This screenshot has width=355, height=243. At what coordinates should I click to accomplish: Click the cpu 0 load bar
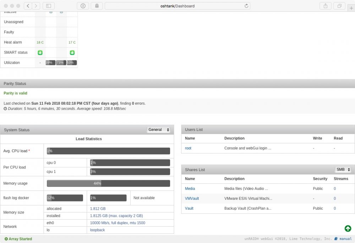[x=130, y=163]
